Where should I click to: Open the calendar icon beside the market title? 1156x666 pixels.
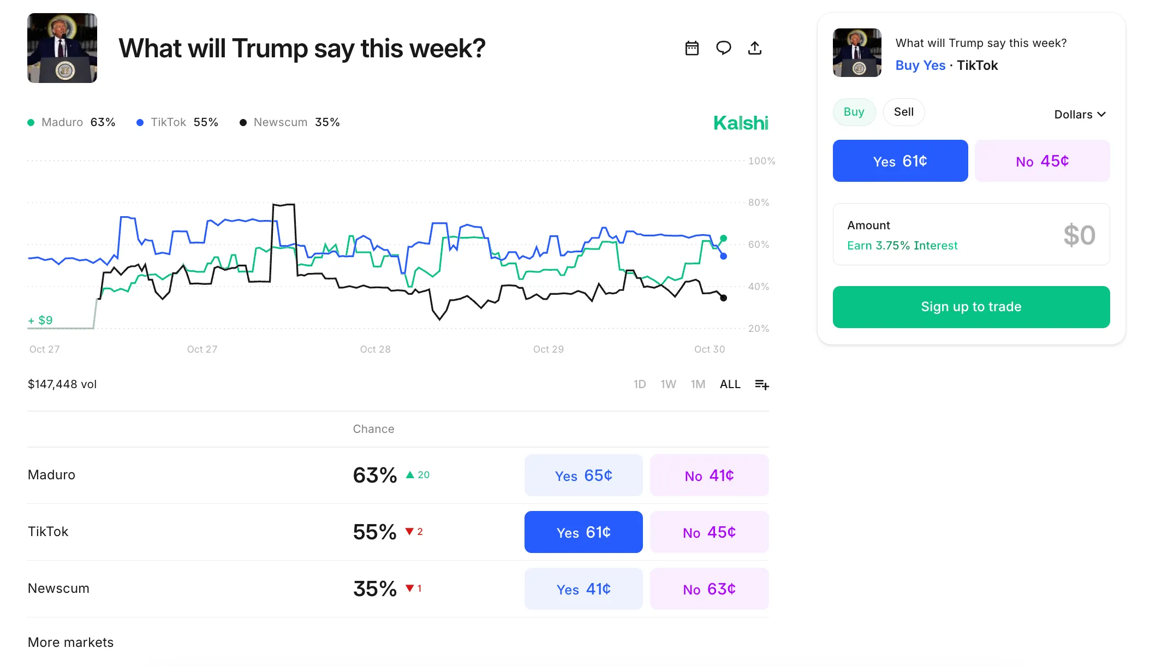point(692,48)
